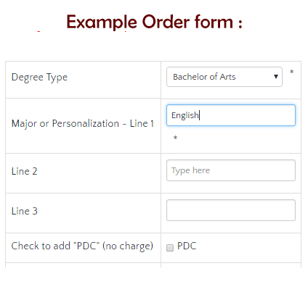Enable the PDC checkbox
308x287 pixels.
point(170,248)
